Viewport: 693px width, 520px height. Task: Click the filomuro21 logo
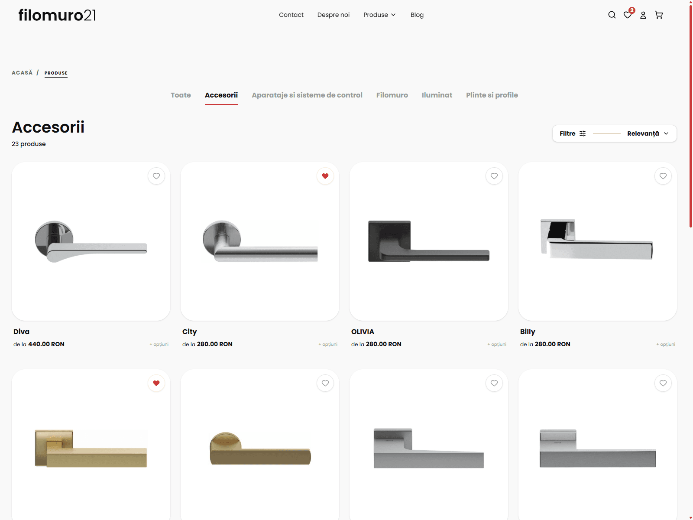coord(57,15)
